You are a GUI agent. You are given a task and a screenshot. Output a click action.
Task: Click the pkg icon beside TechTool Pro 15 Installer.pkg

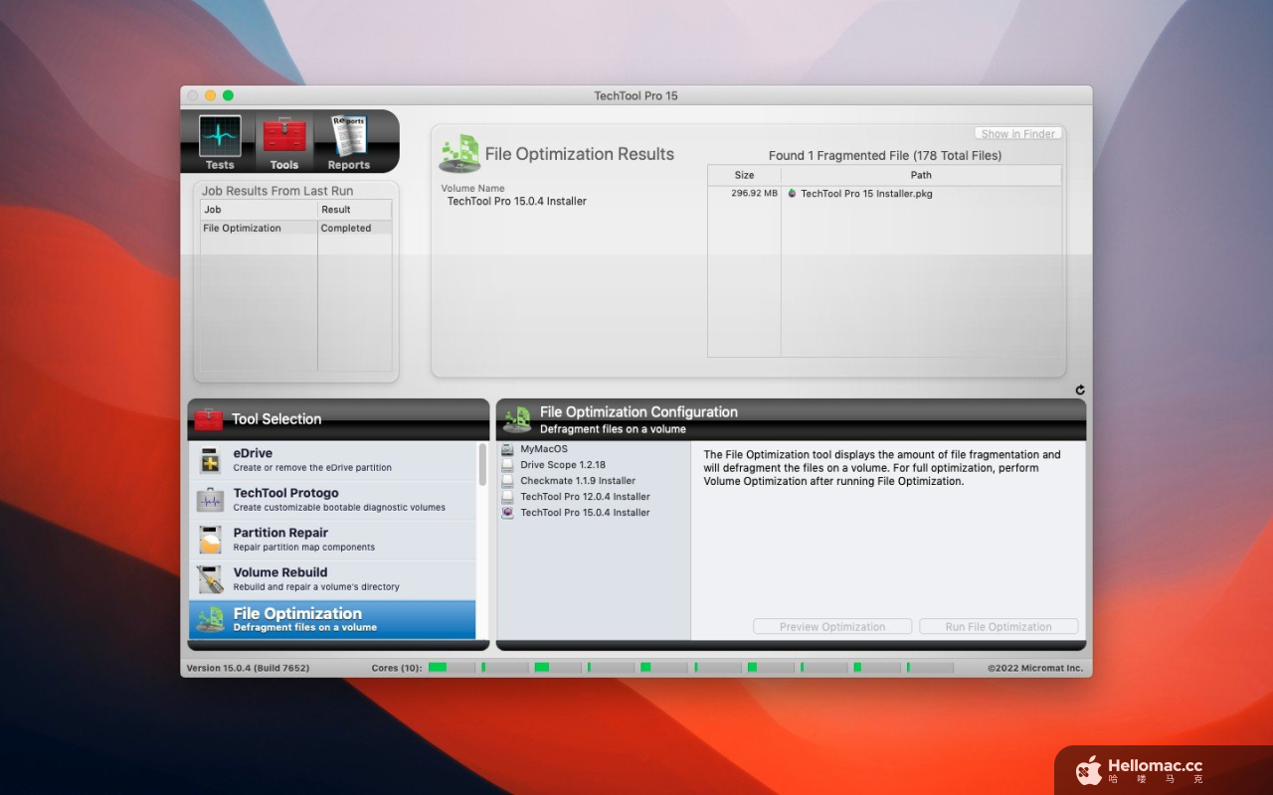(792, 194)
